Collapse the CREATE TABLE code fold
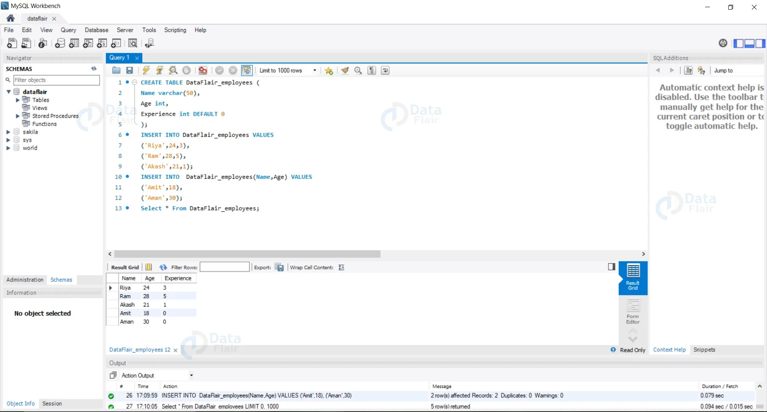This screenshot has width=767, height=412. tap(135, 82)
